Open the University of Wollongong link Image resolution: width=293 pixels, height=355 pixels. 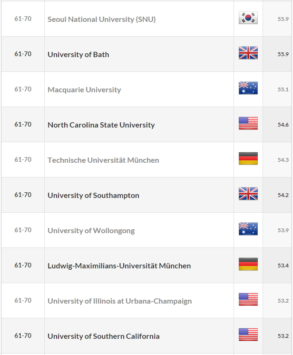coord(91,231)
